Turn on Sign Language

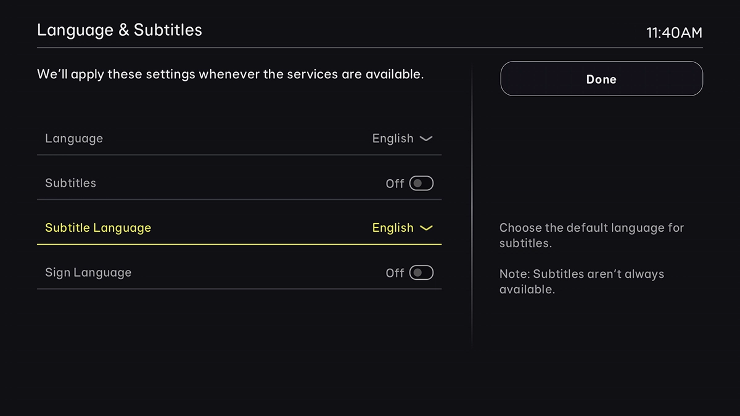420,272
